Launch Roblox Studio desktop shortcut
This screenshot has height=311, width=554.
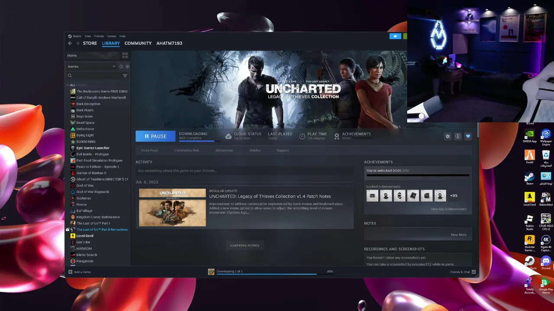[529, 221]
